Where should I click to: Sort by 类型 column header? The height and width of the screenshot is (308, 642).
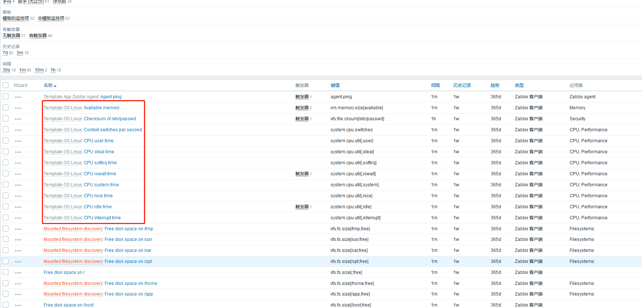(519, 85)
